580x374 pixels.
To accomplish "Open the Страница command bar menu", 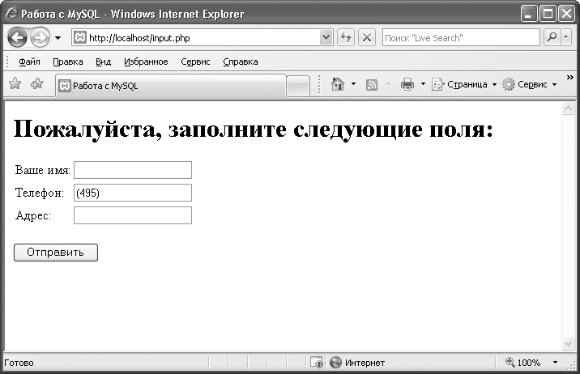I will click(464, 84).
